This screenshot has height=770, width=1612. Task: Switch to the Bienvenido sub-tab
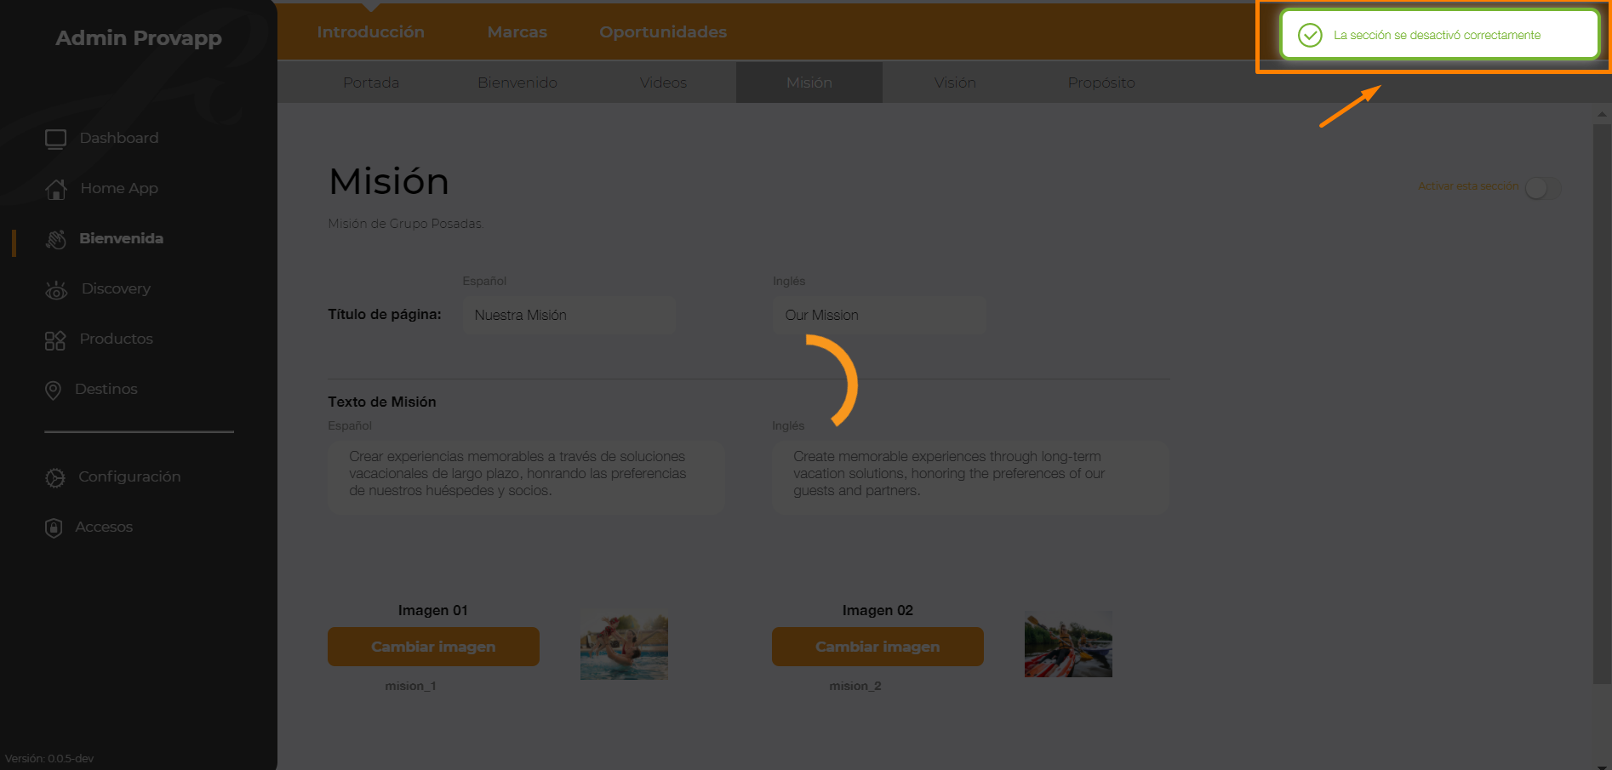click(x=517, y=83)
